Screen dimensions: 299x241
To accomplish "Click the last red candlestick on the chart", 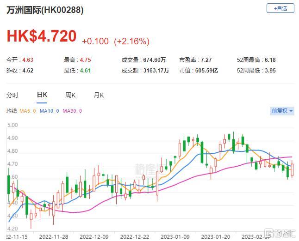I will pos(292,170).
